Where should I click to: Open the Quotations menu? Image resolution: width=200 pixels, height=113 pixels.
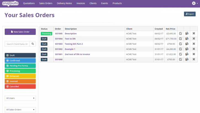(29, 3)
